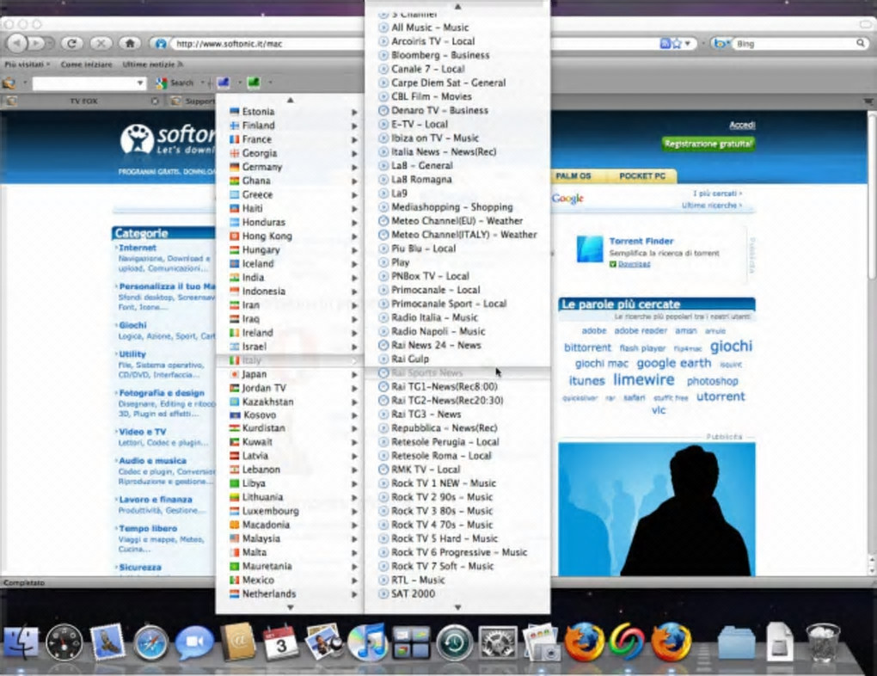Click the browser forward arrow button

37,43
